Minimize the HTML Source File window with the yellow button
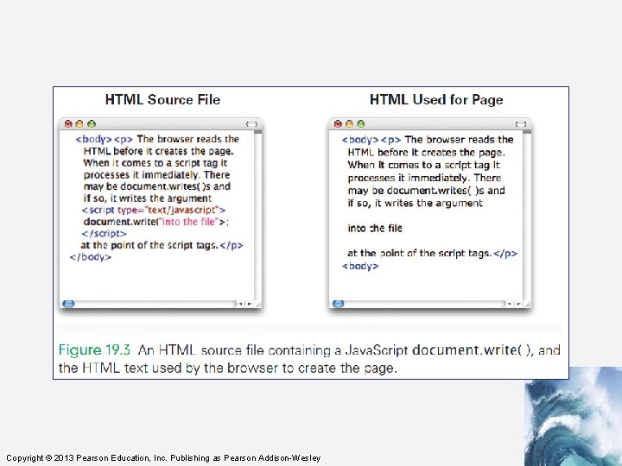 click(79, 124)
